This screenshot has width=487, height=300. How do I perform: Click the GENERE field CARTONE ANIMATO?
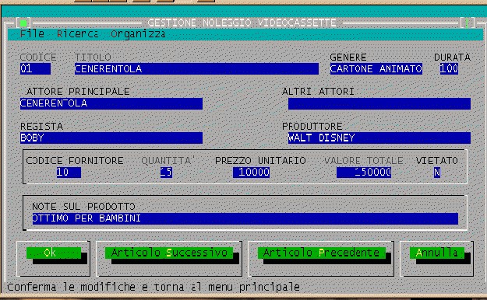376,69
